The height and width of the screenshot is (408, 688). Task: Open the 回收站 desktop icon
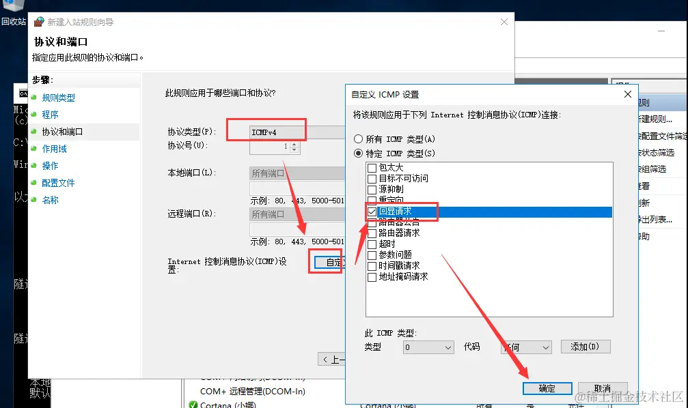click(13, 13)
